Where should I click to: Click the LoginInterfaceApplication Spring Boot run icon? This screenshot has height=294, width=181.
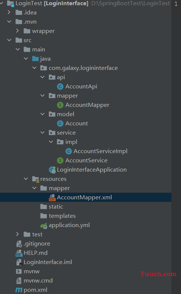[x=52, y=170]
